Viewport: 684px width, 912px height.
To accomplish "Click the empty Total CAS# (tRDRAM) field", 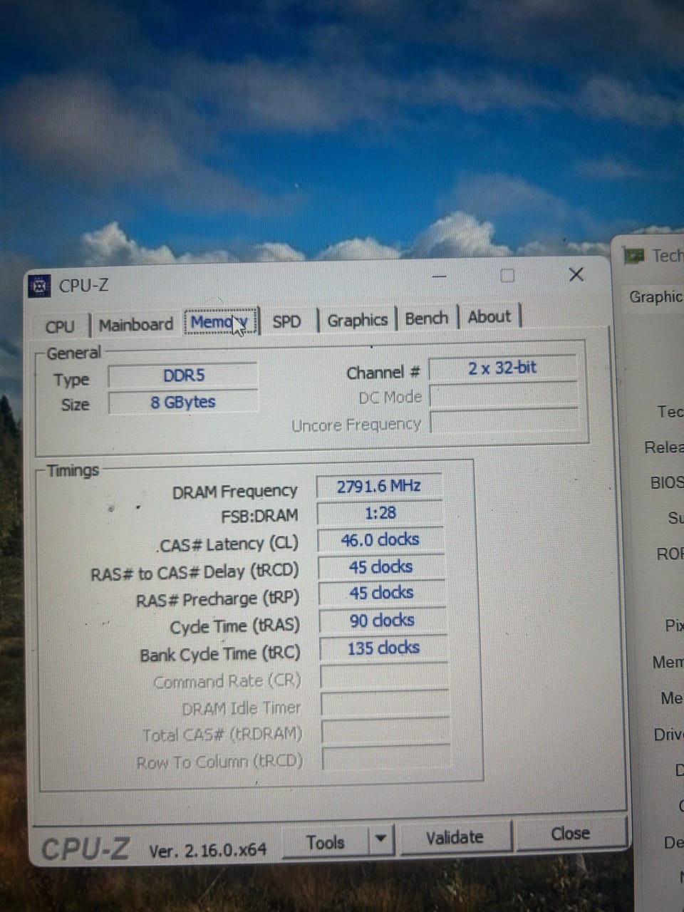I will tap(385, 731).
